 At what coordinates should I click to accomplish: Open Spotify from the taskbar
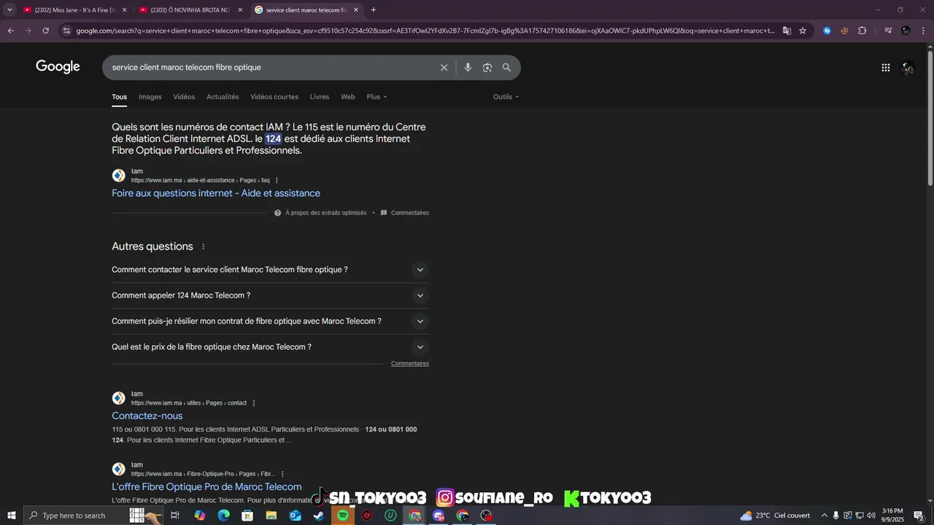343,516
